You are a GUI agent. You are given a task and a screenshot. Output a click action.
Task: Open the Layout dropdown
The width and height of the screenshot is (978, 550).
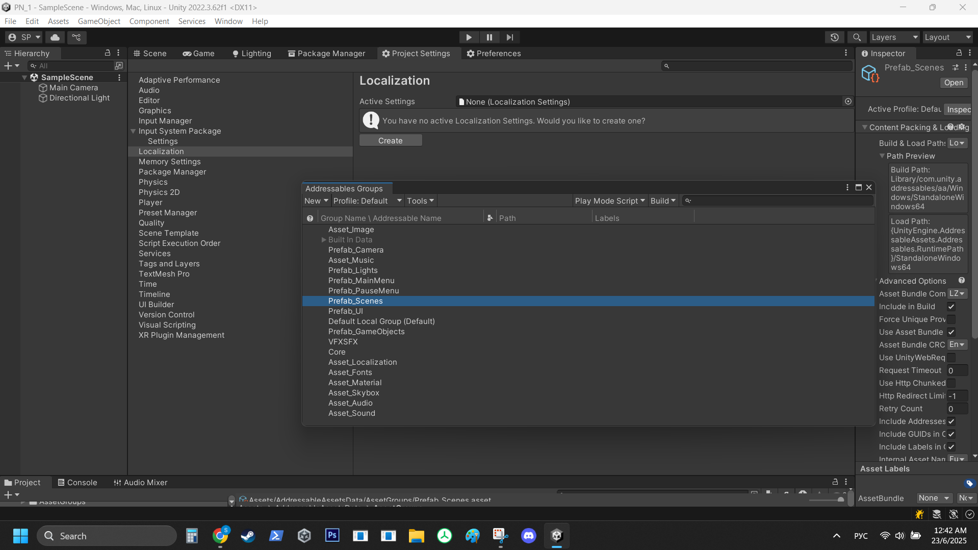(947, 37)
